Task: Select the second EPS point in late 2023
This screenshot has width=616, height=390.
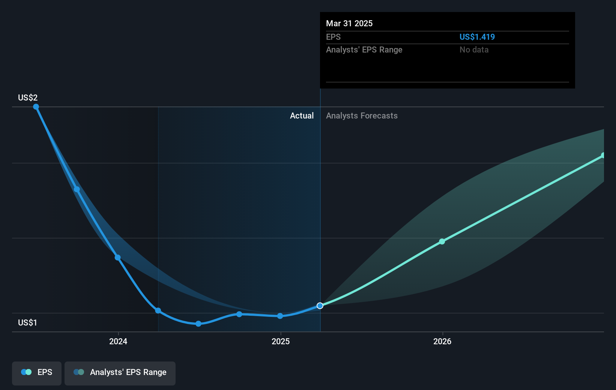Action: (x=77, y=189)
